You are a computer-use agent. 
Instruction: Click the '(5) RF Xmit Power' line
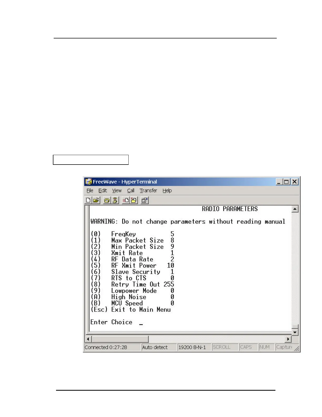tap(132, 266)
